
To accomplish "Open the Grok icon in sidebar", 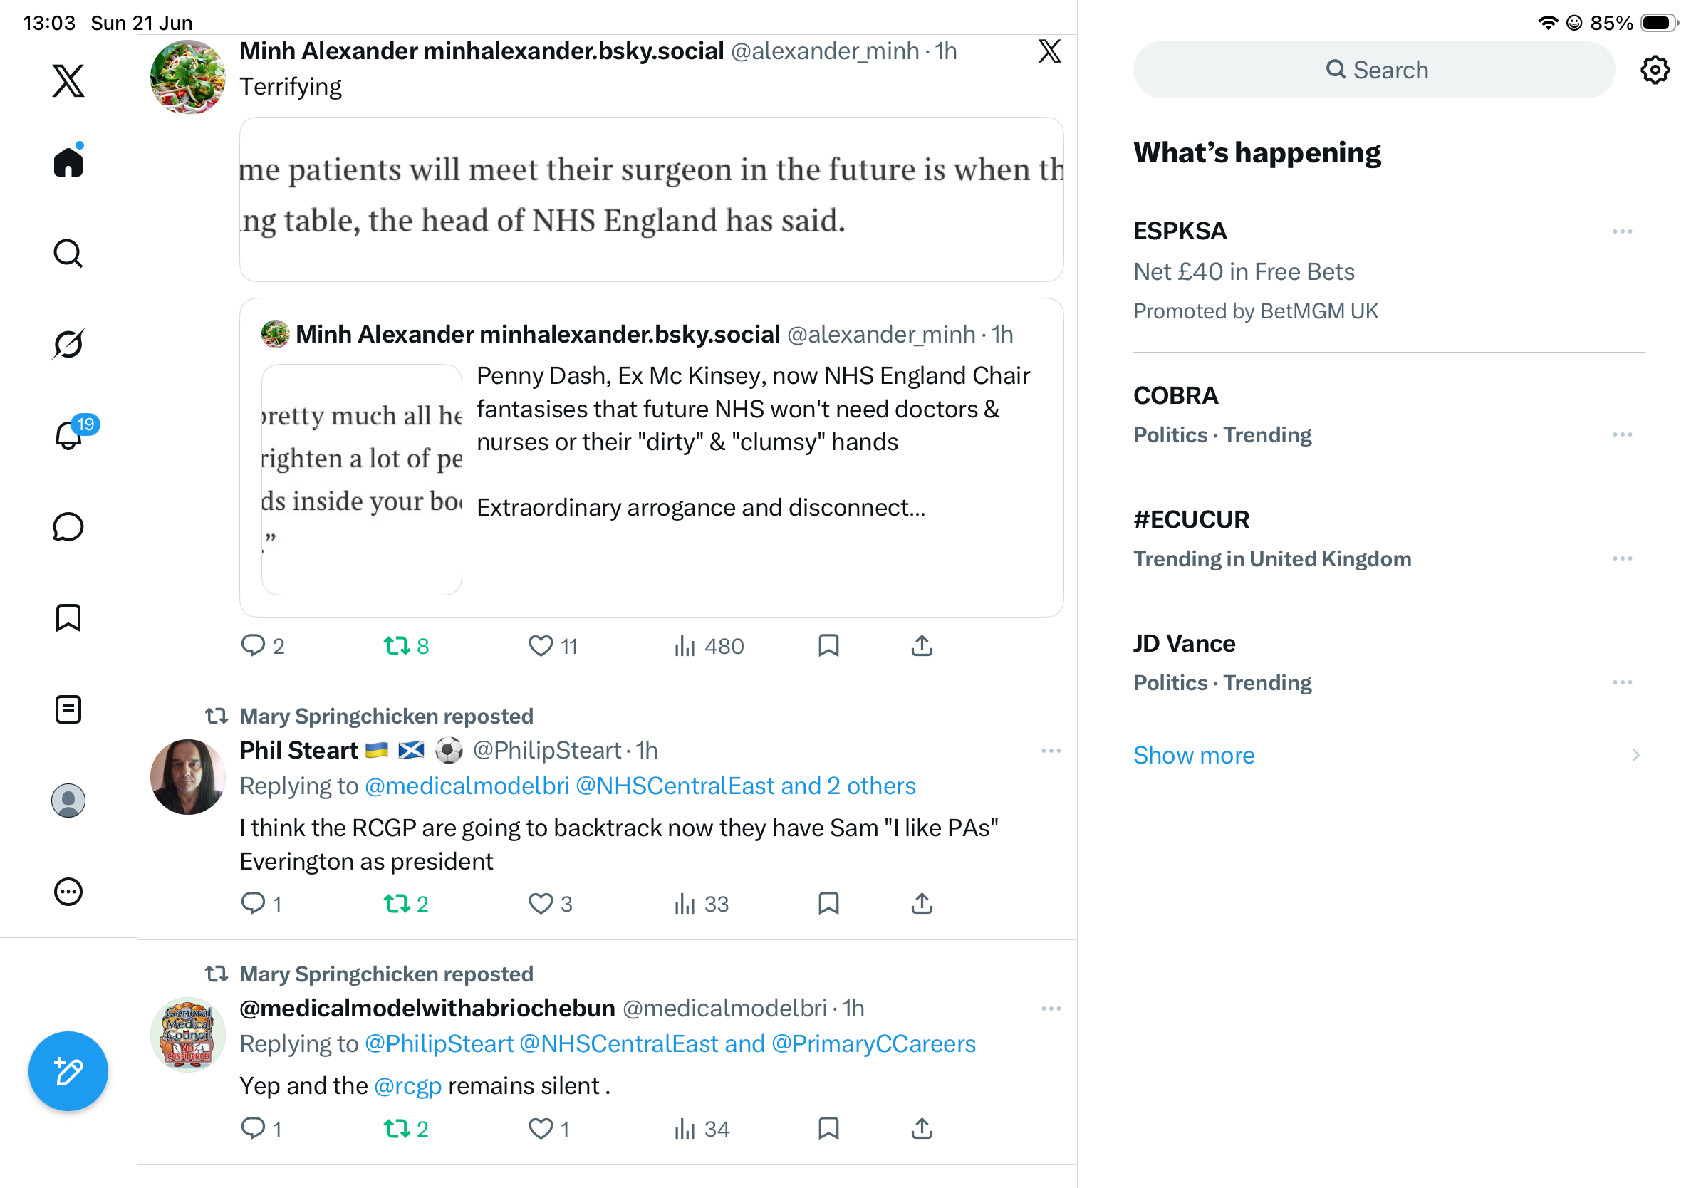I will click(x=68, y=345).
